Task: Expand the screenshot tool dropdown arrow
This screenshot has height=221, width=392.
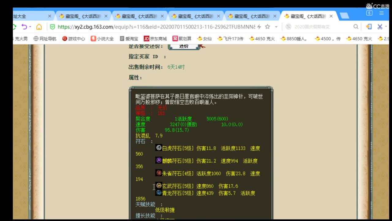Action: coord(386,27)
